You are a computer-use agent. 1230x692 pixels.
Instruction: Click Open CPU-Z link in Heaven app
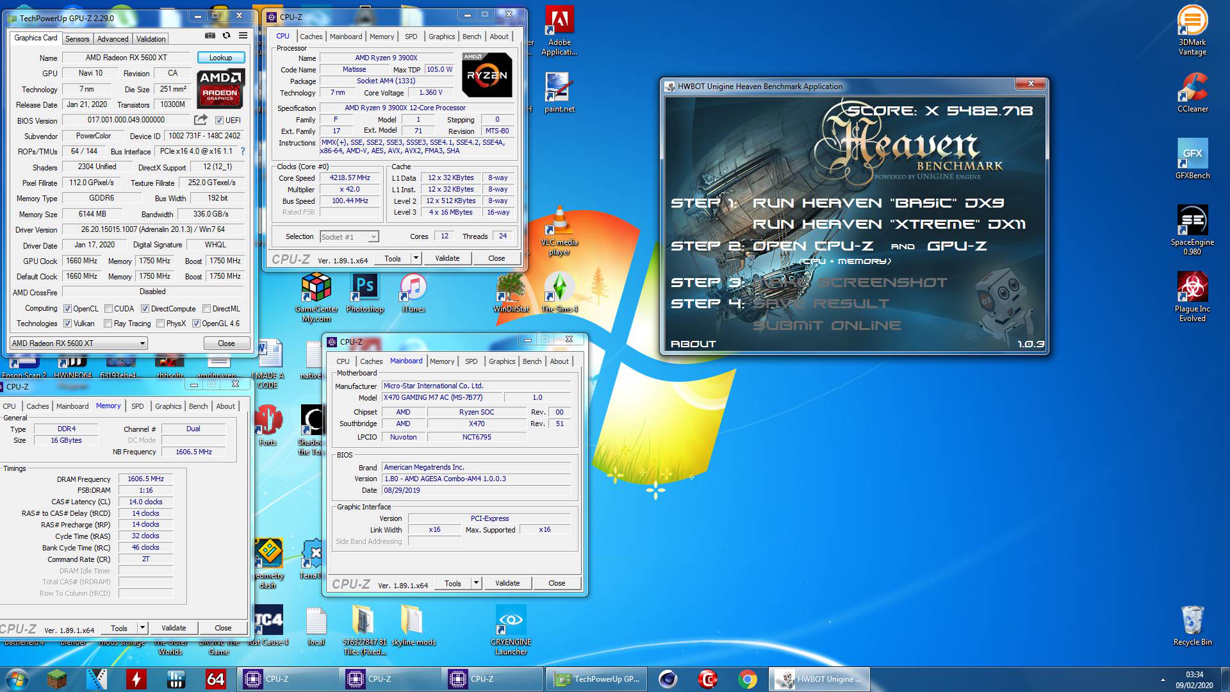click(812, 246)
